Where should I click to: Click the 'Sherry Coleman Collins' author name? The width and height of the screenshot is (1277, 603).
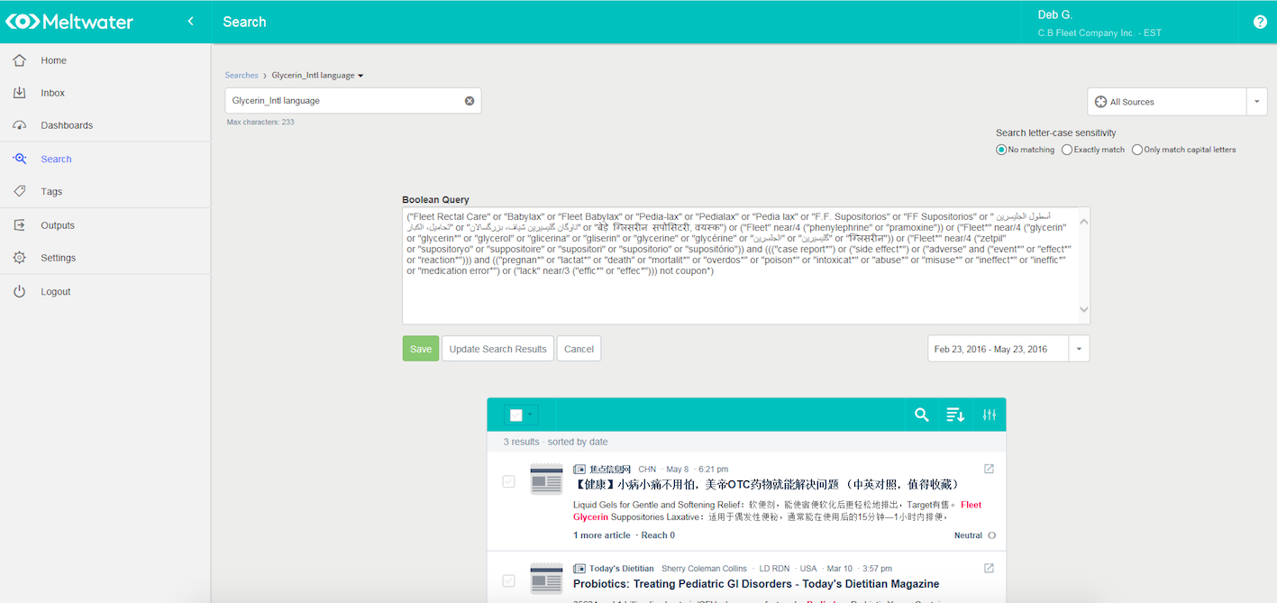(x=704, y=569)
